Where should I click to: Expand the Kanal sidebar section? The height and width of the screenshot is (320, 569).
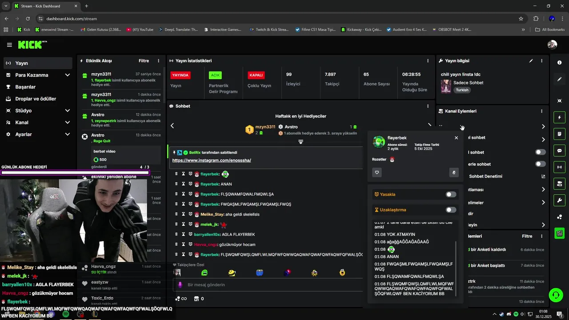(68, 123)
